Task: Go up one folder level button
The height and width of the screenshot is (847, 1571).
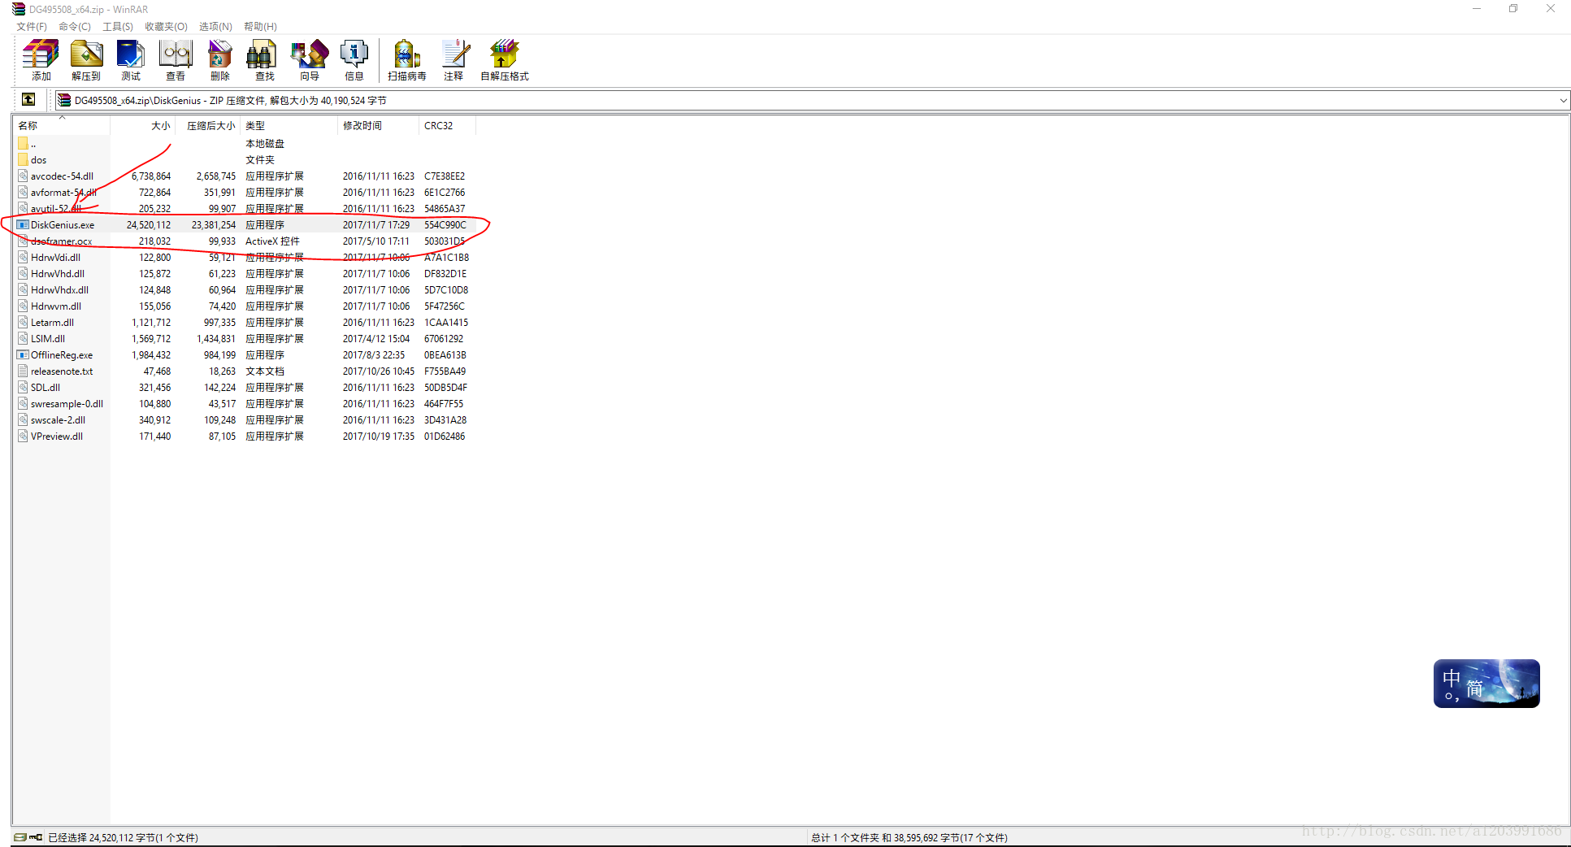Action: click(28, 100)
